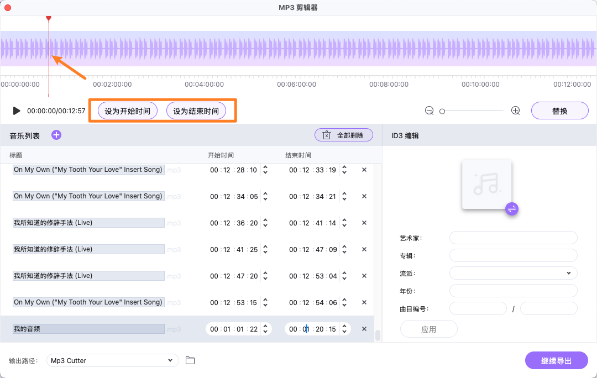Delete the first On My Own clip with ×
This screenshot has height=378, width=597.
[364, 170]
